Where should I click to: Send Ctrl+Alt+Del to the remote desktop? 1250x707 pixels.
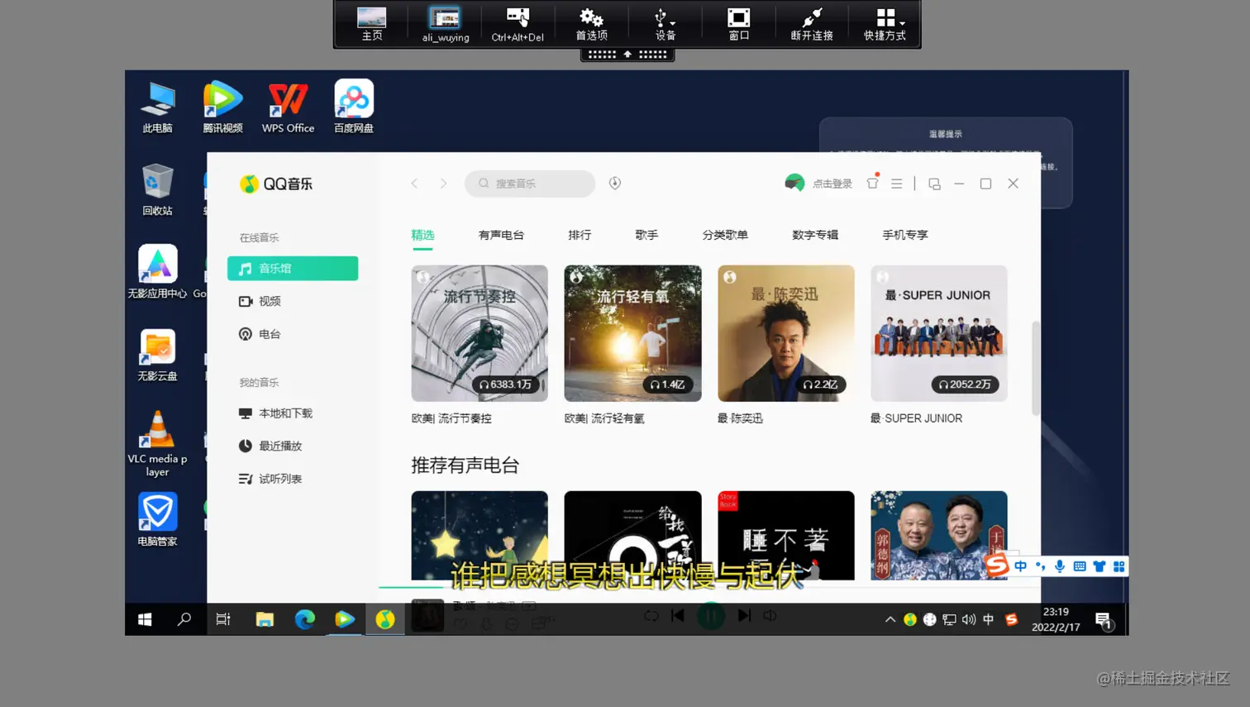pyautogui.click(x=518, y=24)
